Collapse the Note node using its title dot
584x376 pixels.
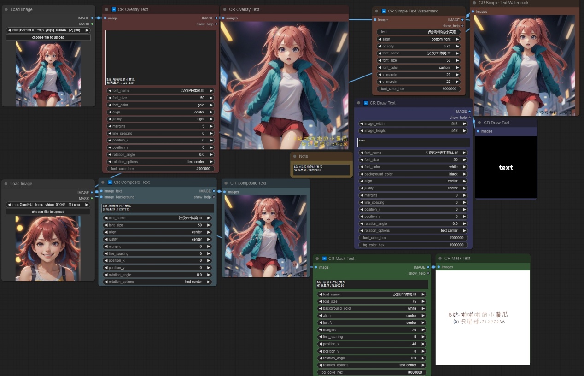pos(294,156)
